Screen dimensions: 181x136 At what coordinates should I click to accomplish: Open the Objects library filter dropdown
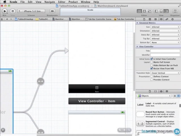(x=154, y=96)
